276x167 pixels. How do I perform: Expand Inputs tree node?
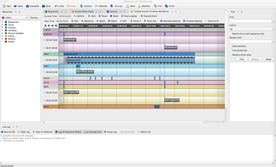click(3, 25)
